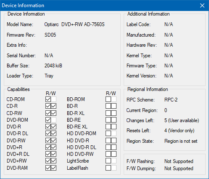This screenshot has width=209, height=179.
Task: Click the 5 (User available) changes value
Action: click(182, 120)
